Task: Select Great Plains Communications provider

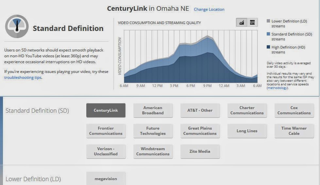Action: [200, 131]
